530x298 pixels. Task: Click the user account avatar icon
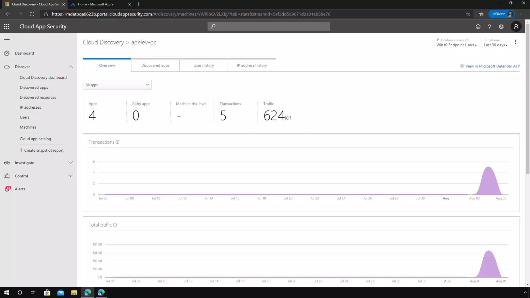pos(516,26)
